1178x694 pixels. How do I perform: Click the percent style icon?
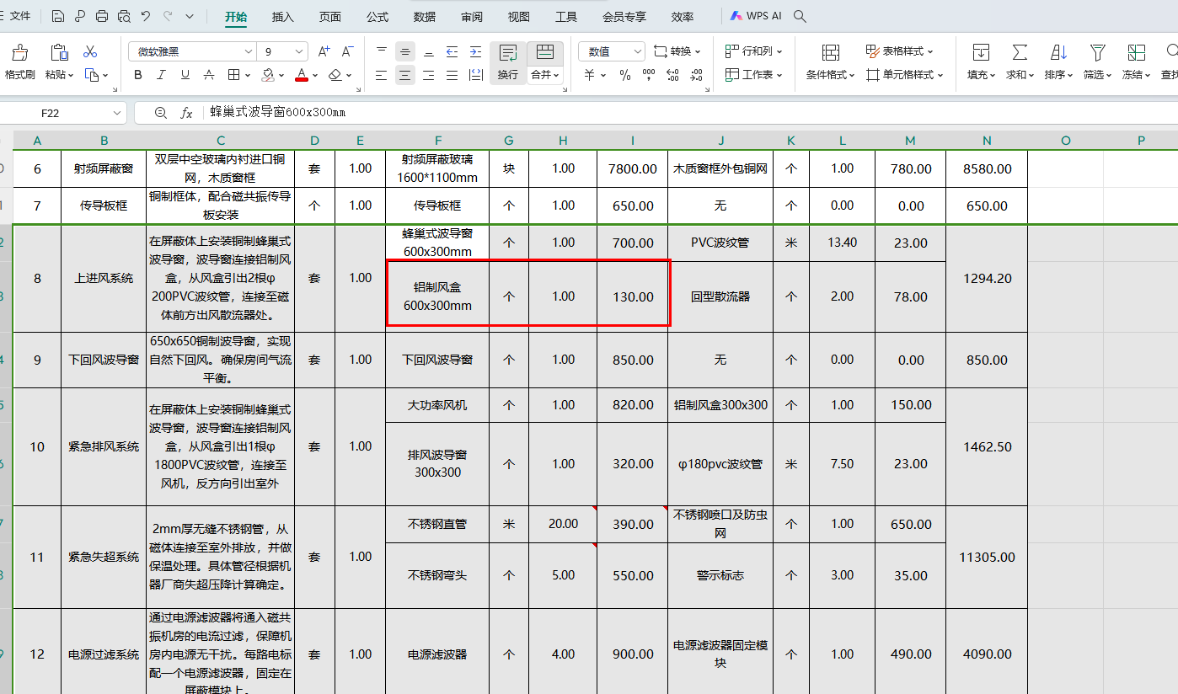click(624, 75)
